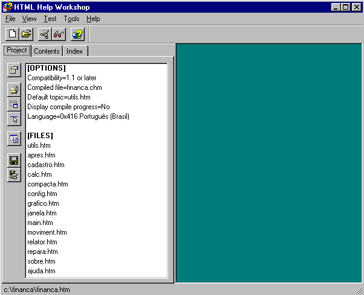Click the HtmlHelp API information icon
364x295 pixels.
[14, 119]
